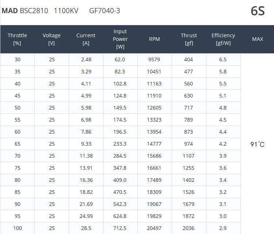Click the MAD BSC2810 motor title
This screenshot has height=234, width=274.
click(x=25, y=11)
